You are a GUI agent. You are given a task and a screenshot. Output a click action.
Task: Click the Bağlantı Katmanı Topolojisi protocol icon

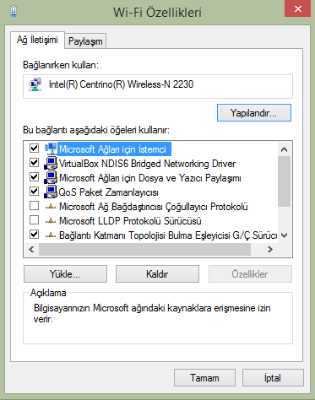(x=51, y=235)
